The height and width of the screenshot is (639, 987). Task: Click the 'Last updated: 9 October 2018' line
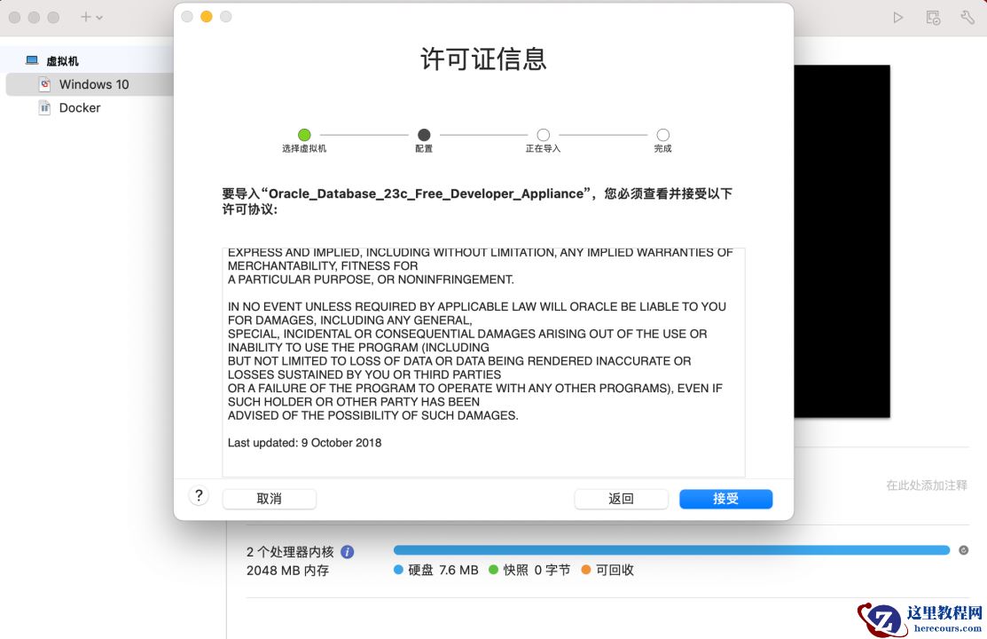coord(305,443)
